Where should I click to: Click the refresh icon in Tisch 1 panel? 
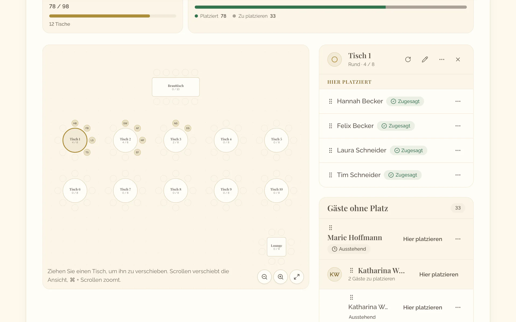click(408, 59)
